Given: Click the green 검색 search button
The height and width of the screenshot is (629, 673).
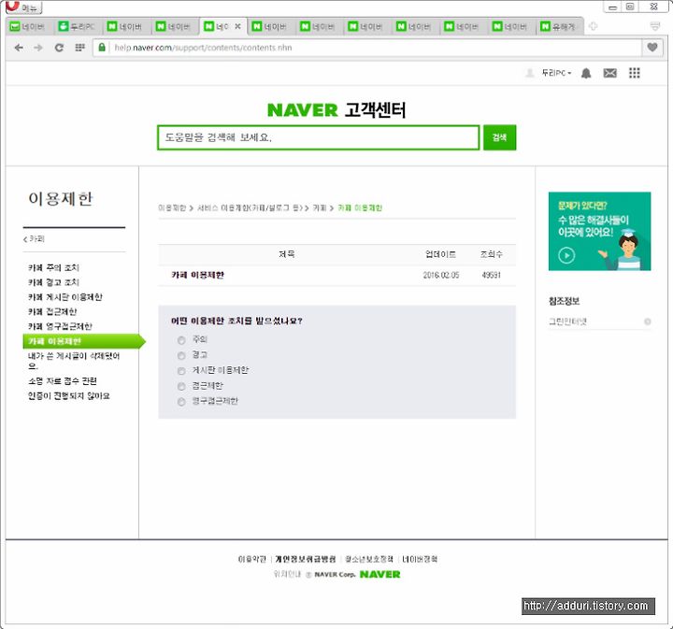Looking at the screenshot, I should click(x=499, y=137).
